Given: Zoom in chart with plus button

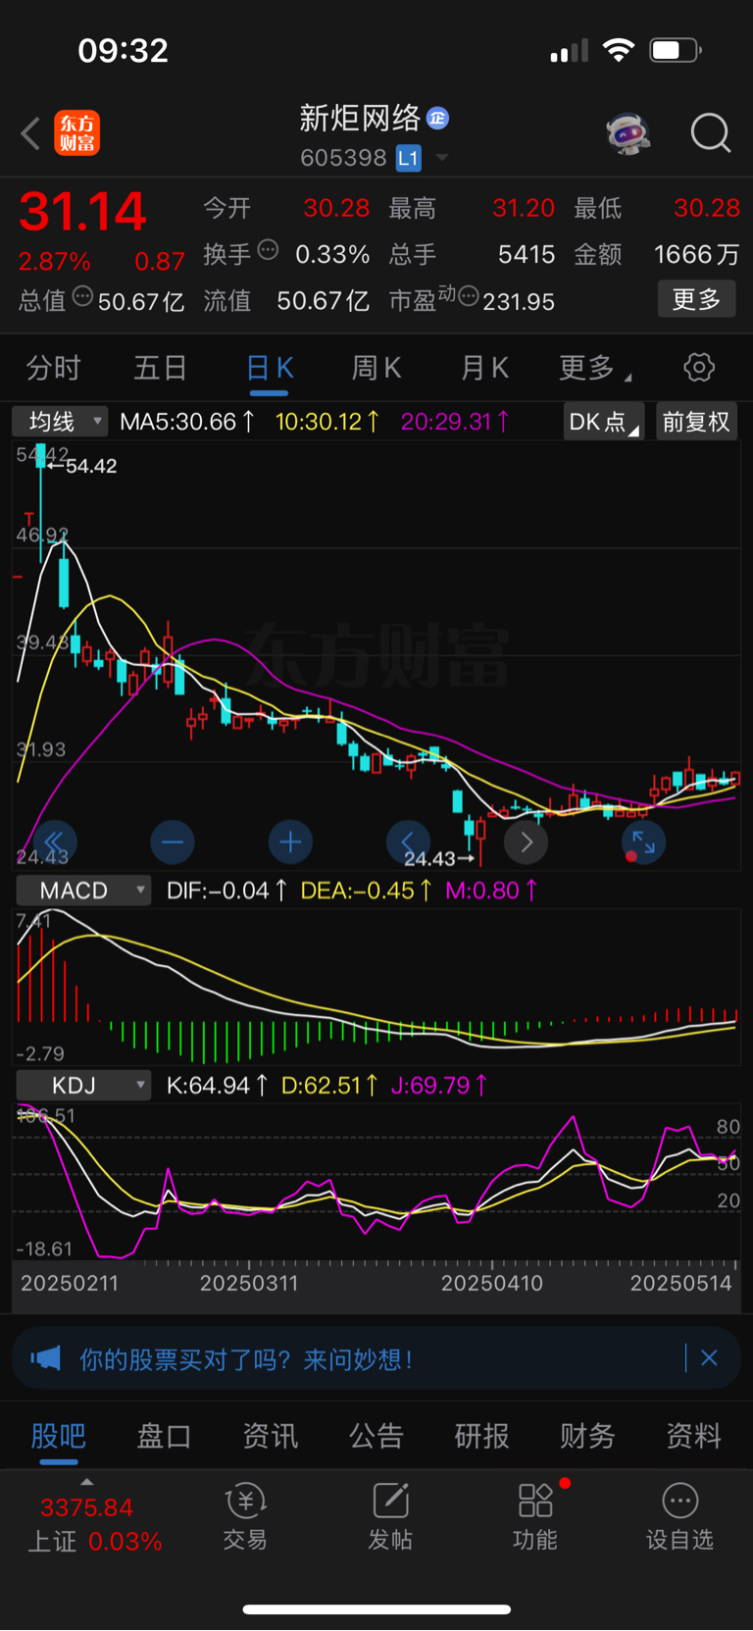Looking at the screenshot, I should 290,841.
